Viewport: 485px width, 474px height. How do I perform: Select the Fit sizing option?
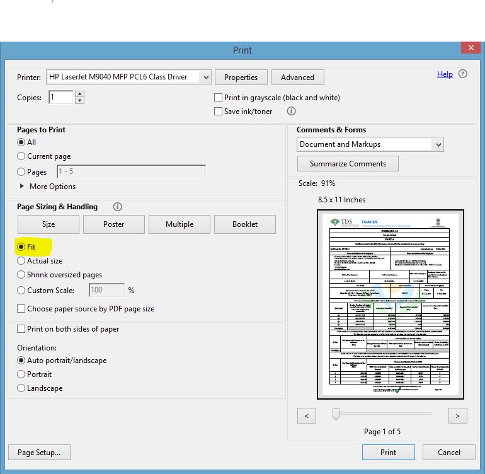point(21,246)
